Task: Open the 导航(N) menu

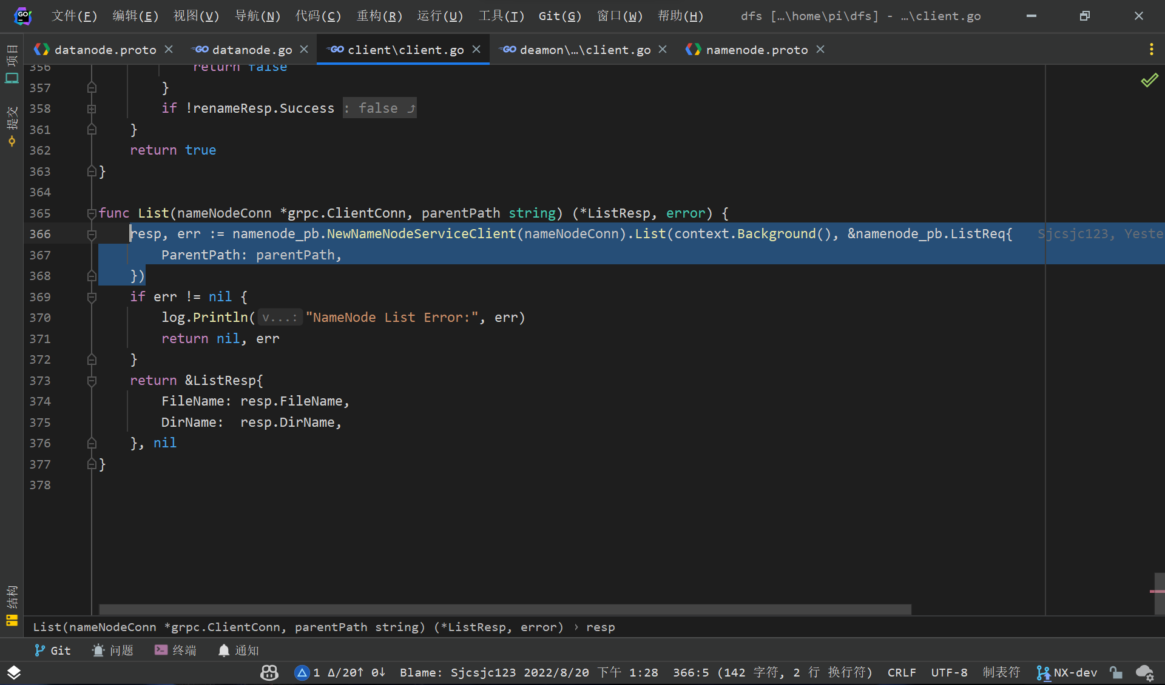Action: tap(257, 16)
